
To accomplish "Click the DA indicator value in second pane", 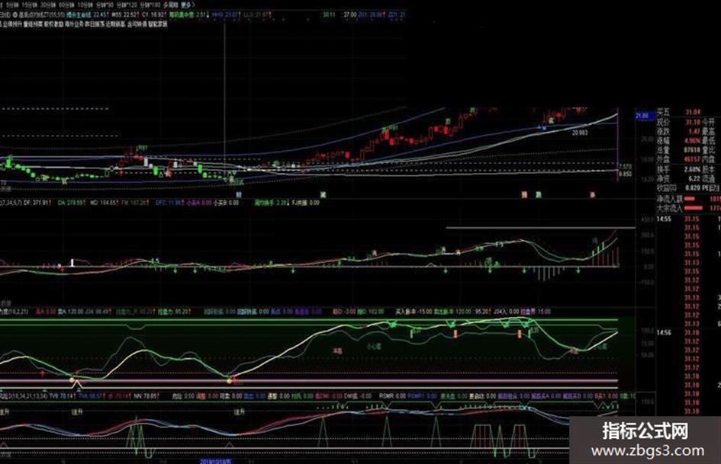I will coord(71,203).
